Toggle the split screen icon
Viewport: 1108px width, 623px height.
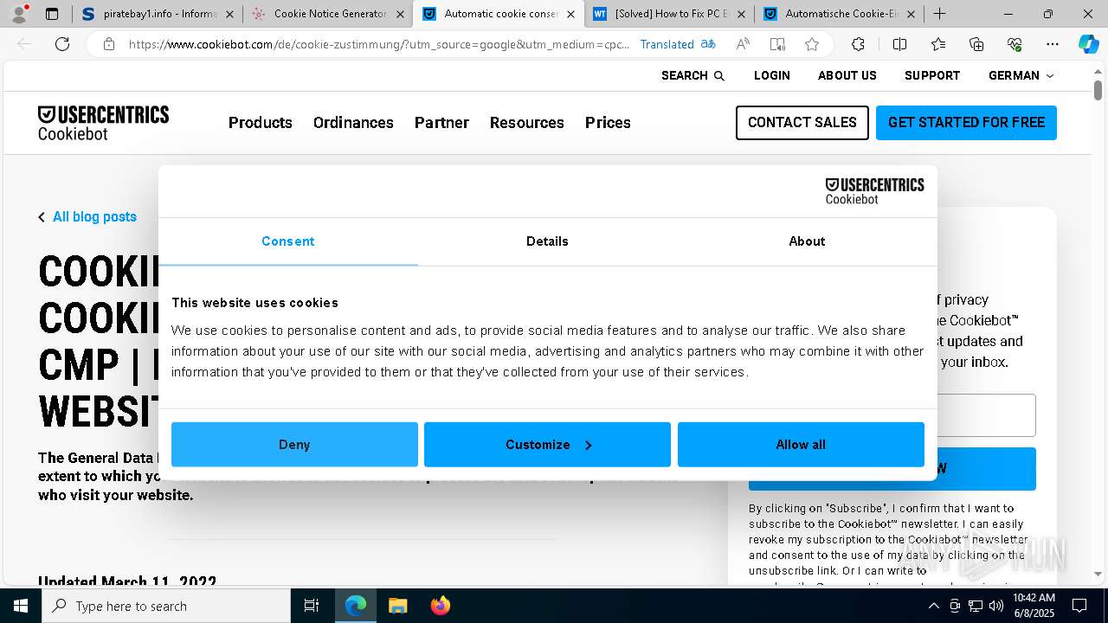(x=899, y=44)
